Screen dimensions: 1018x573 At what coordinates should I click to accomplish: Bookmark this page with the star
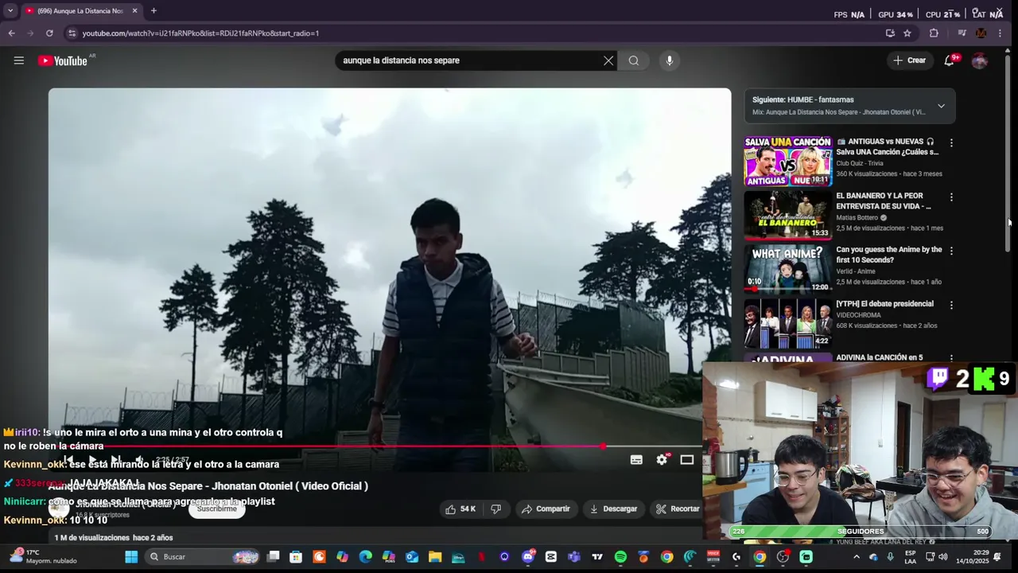(907, 33)
